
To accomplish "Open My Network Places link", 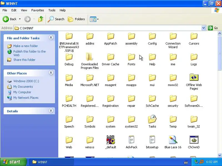I will [26, 98].
